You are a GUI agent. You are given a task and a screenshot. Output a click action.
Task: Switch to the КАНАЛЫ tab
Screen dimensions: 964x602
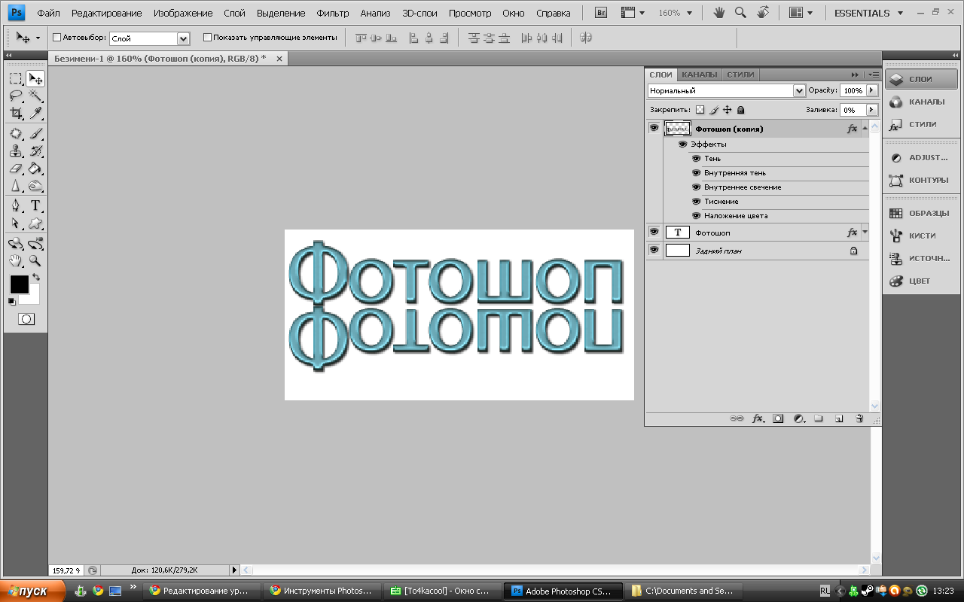(699, 74)
